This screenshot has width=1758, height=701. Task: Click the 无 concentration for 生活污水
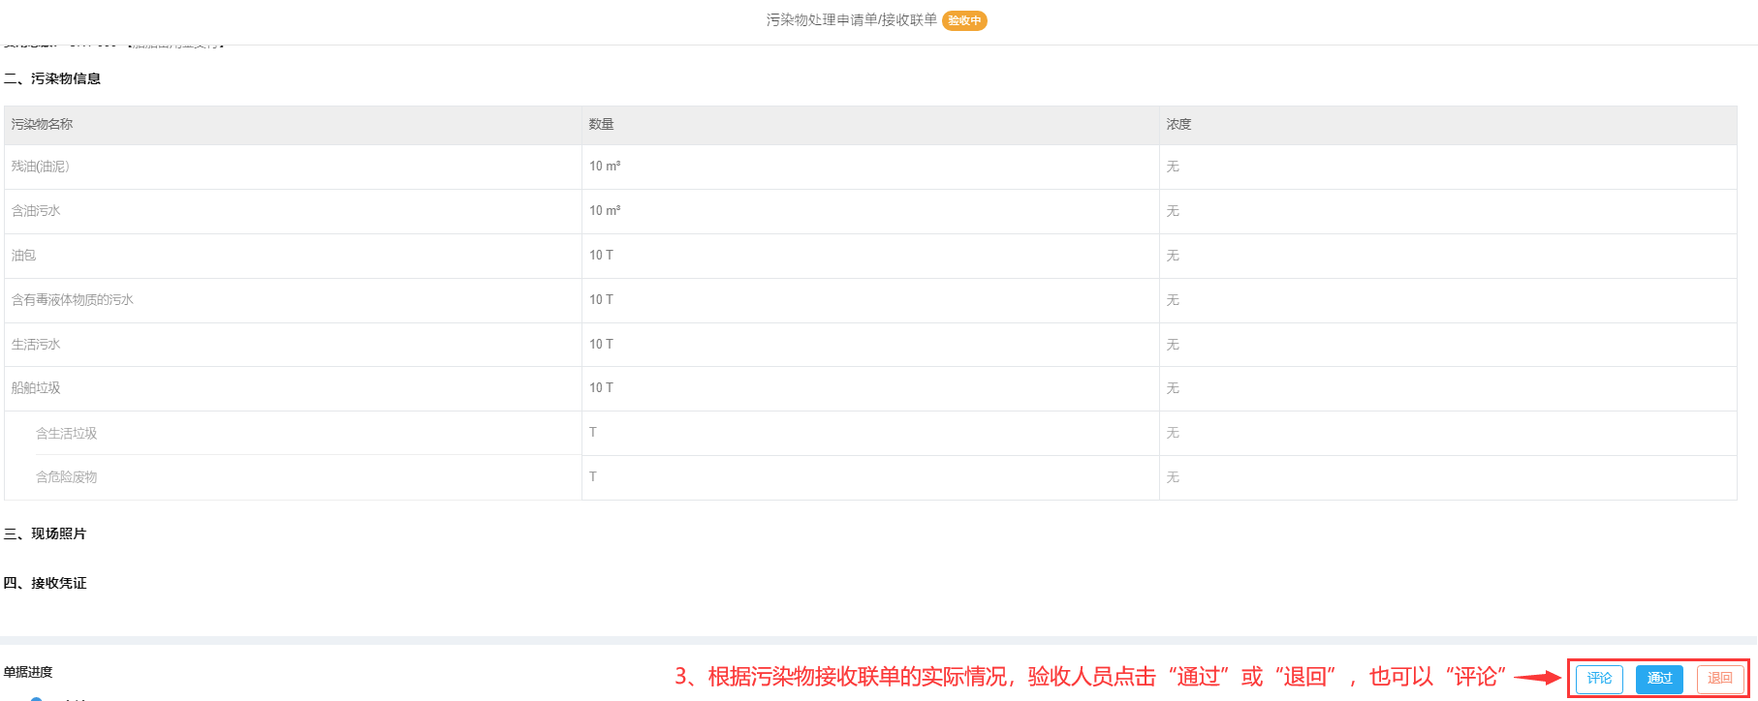(x=1173, y=345)
